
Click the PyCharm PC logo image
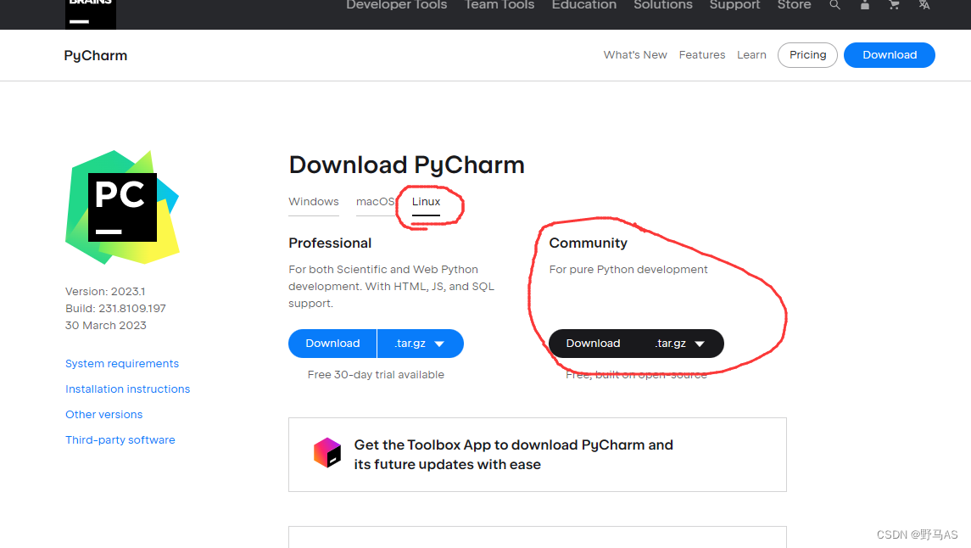coord(122,206)
